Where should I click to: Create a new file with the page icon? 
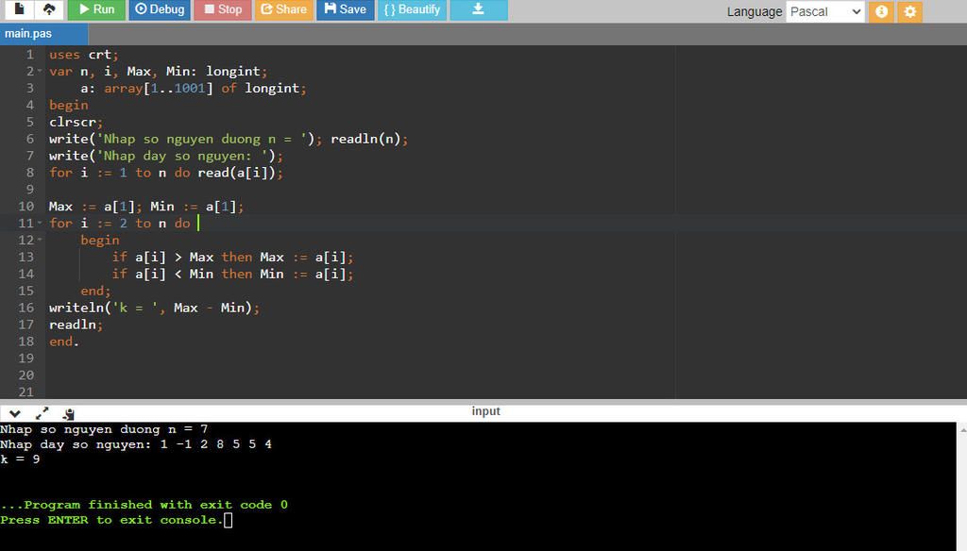(19, 9)
